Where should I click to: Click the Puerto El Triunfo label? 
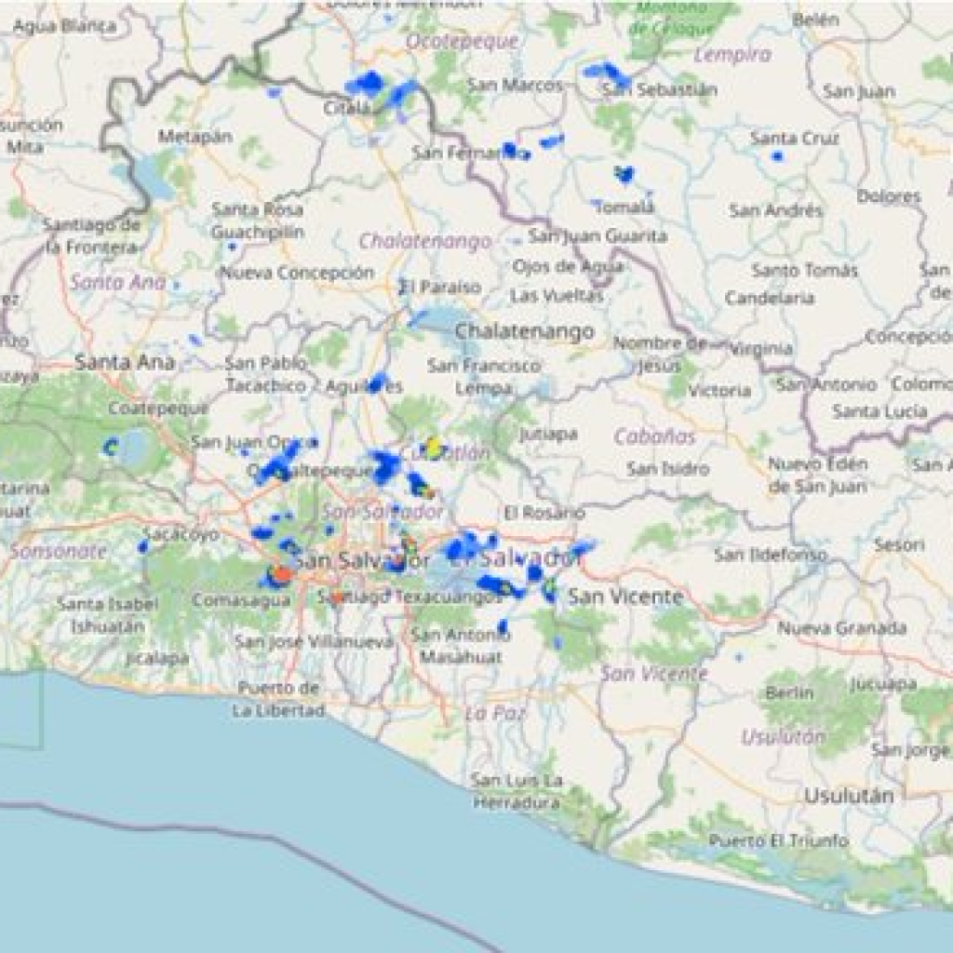(x=779, y=840)
